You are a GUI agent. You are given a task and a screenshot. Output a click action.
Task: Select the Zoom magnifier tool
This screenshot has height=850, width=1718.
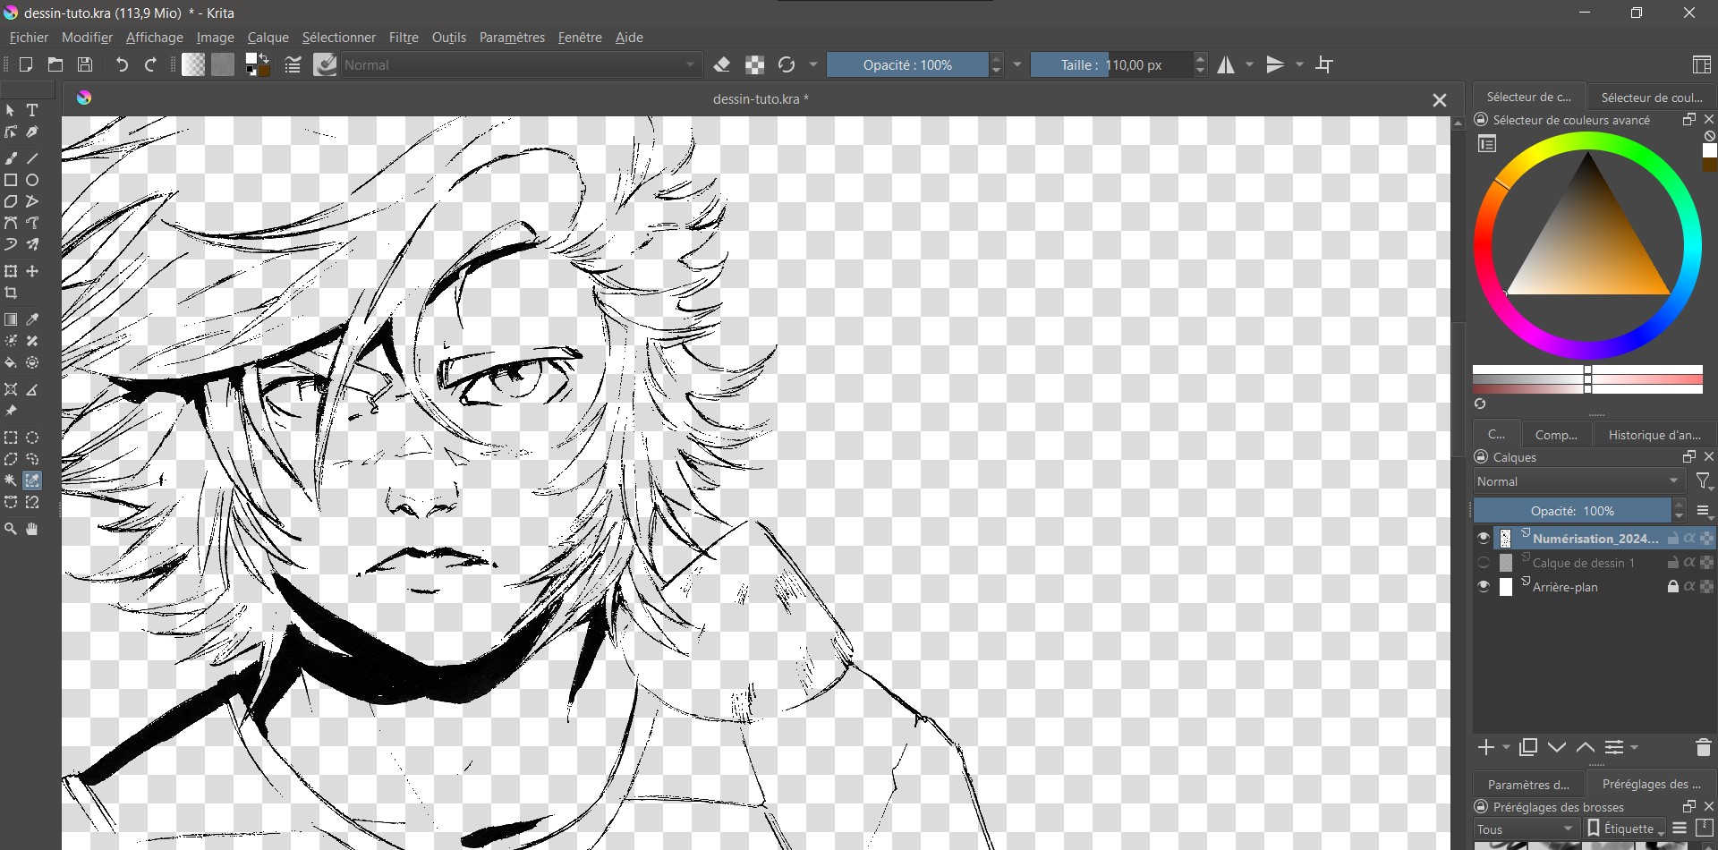click(x=11, y=529)
